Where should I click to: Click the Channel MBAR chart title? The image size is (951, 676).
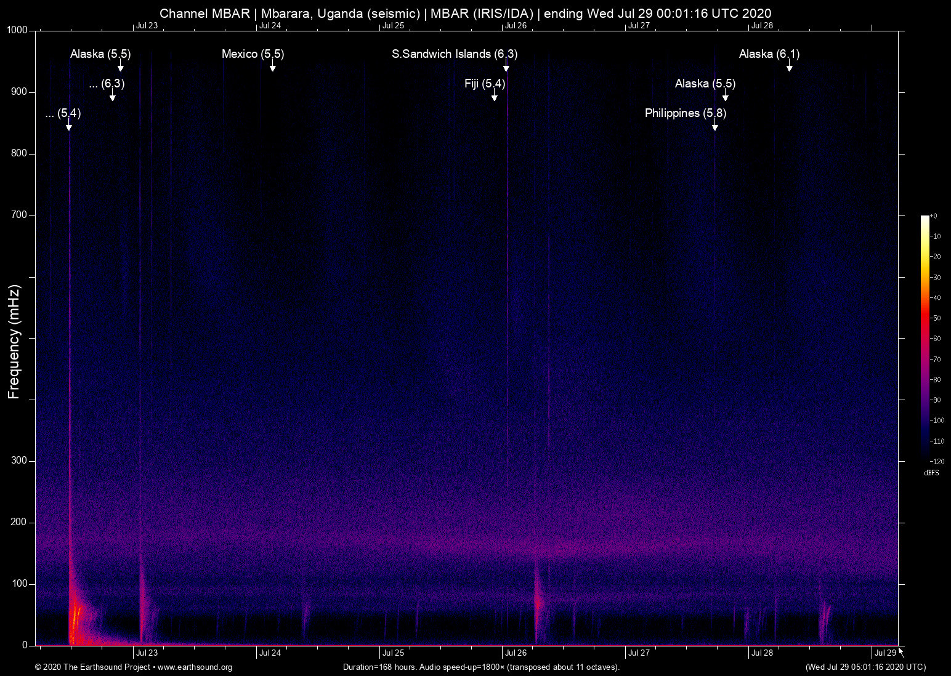465,14
